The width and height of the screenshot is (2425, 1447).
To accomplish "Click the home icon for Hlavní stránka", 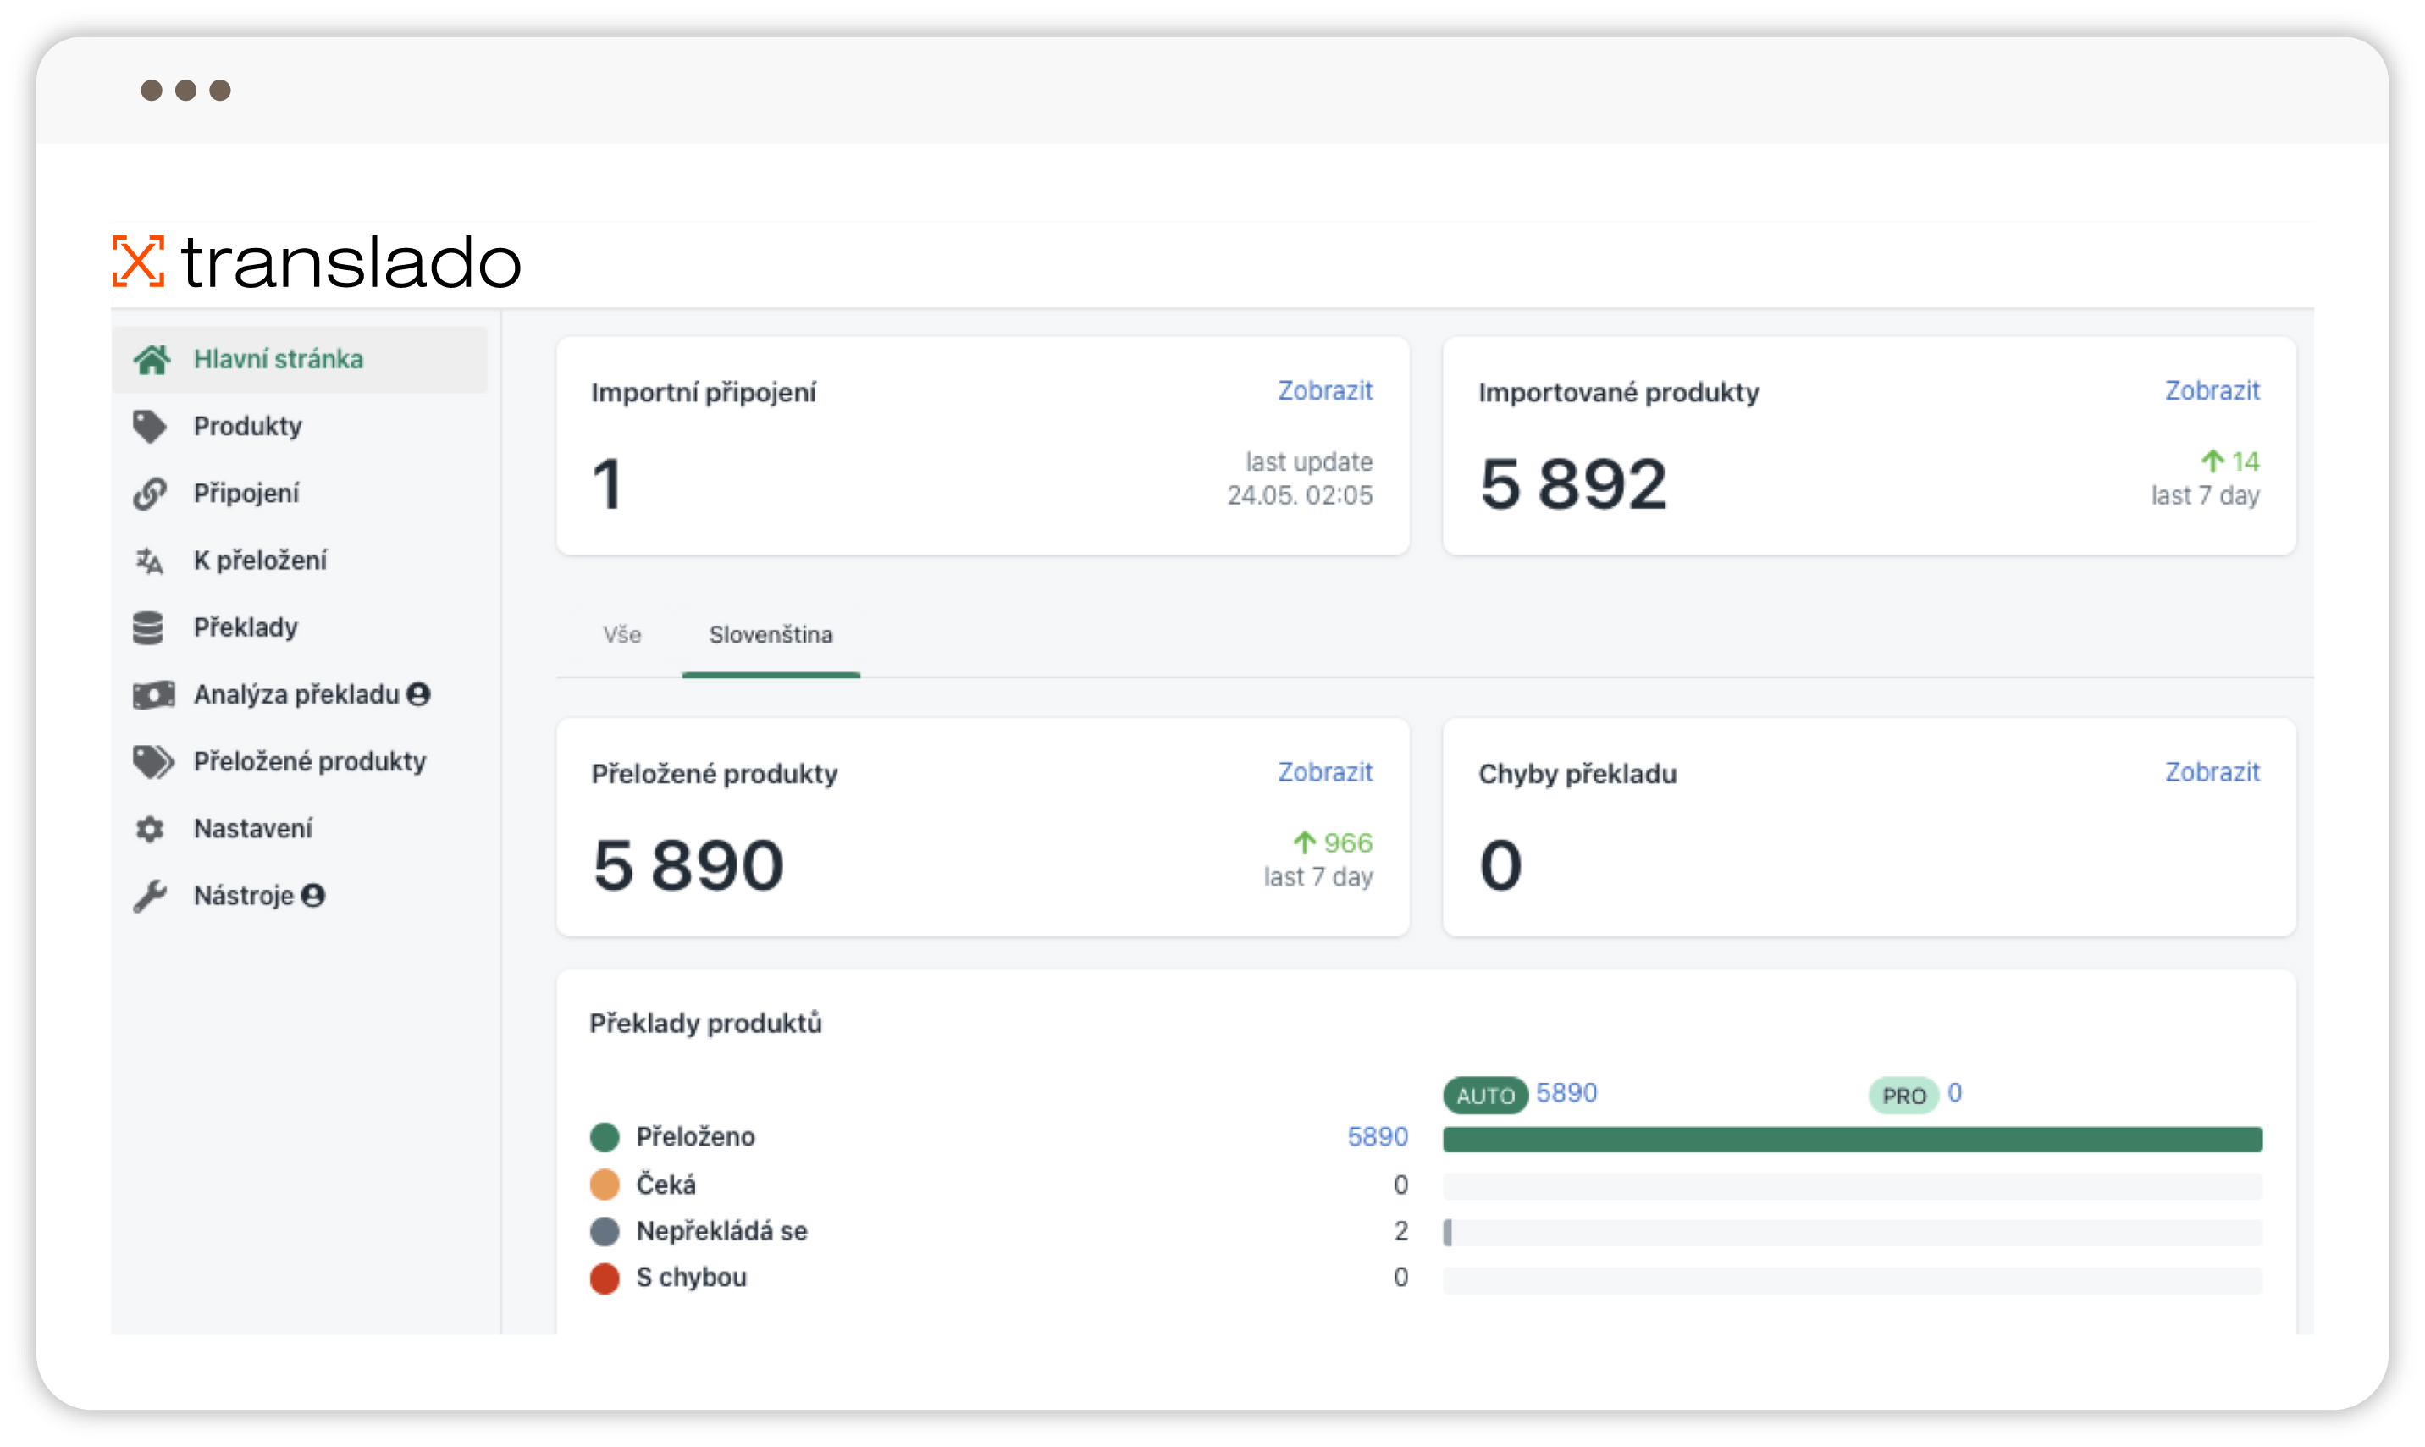I will pos(152,360).
